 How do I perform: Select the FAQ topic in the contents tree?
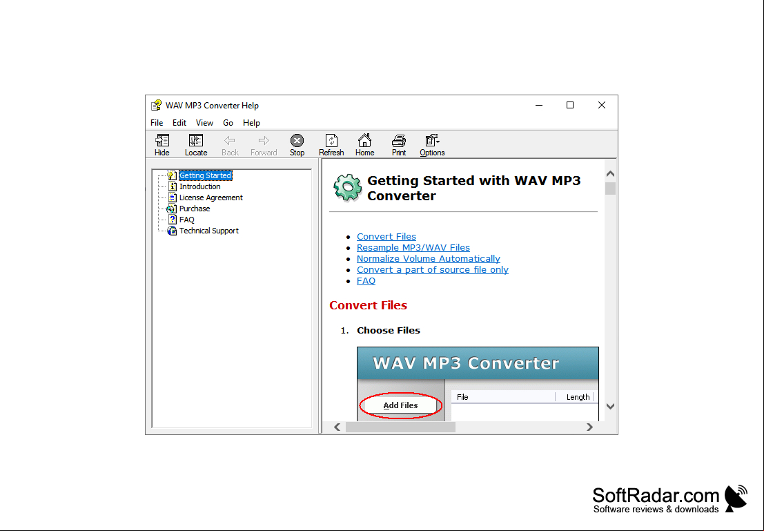click(x=186, y=220)
